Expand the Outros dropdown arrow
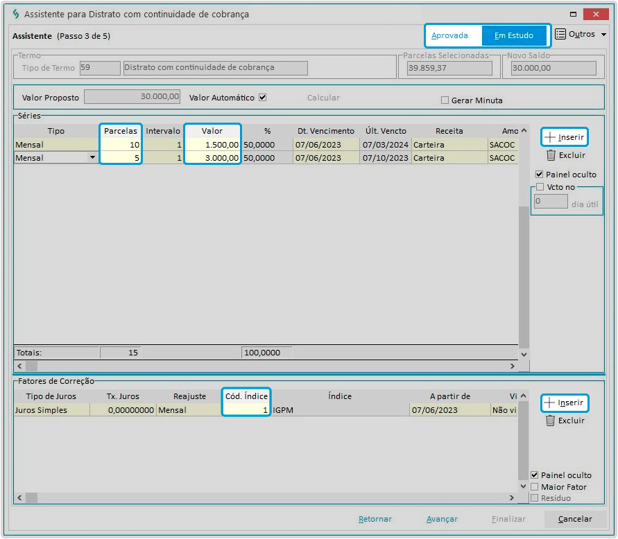The image size is (618, 539). click(603, 35)
